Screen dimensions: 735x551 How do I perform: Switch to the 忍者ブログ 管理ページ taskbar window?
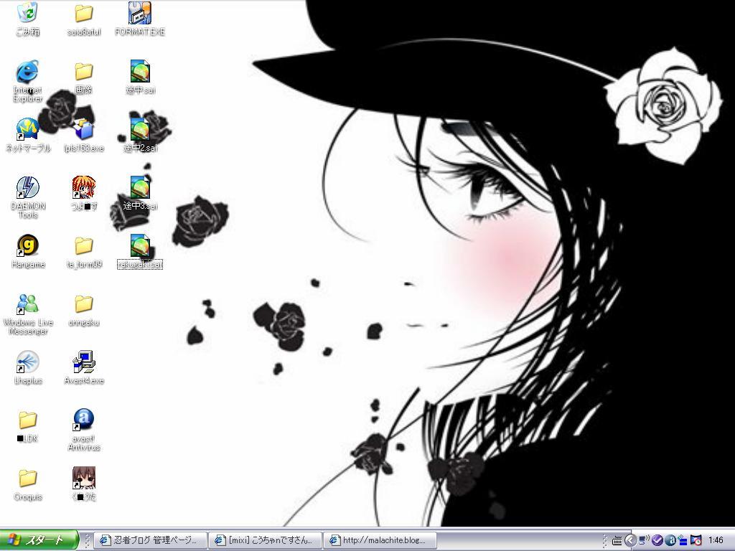[x=151, y=540]
